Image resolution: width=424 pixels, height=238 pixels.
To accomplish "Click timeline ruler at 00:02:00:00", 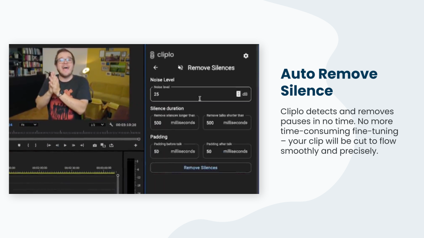I will point(40,168).
